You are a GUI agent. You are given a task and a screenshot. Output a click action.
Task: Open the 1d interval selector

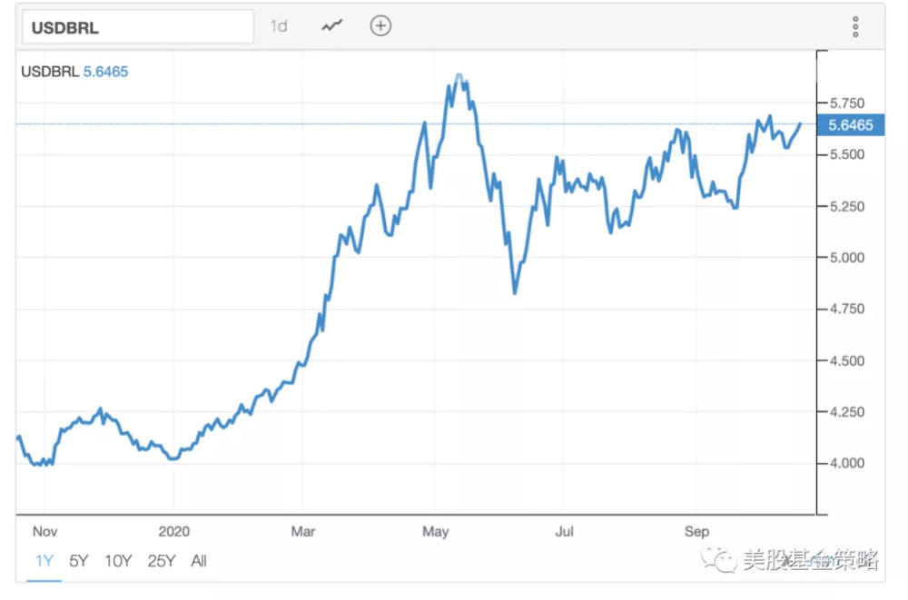(279, 26)
